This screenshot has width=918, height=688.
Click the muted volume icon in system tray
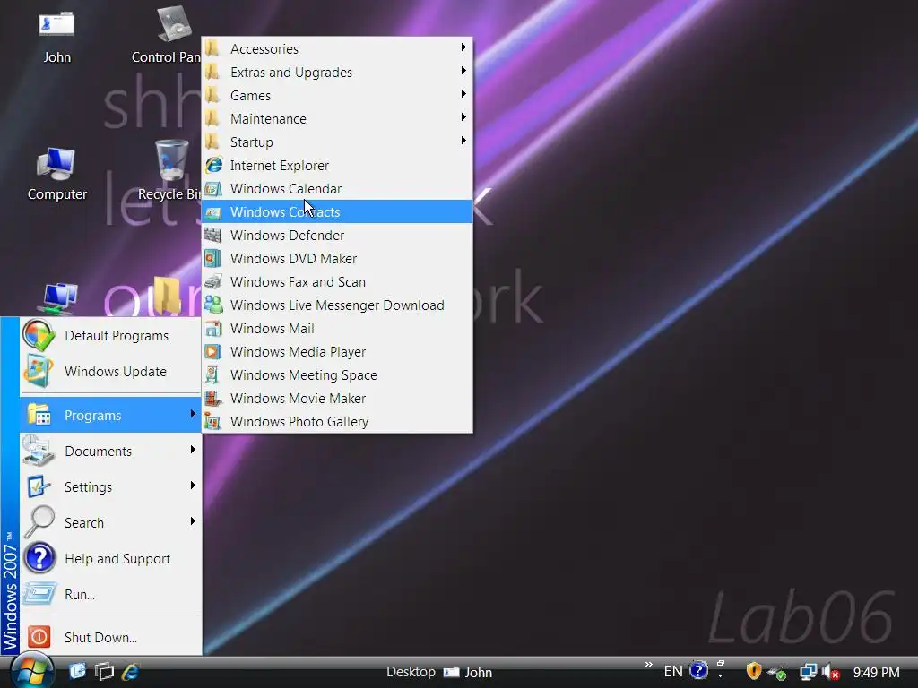click(831, 672)
